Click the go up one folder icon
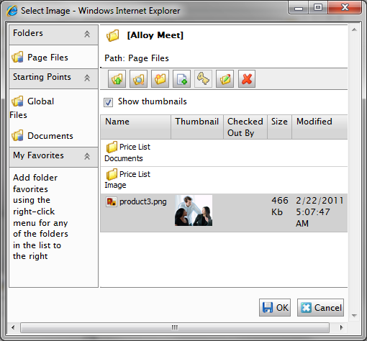The image size is (367, 341). pyautogui.click(x=117, y=79)
